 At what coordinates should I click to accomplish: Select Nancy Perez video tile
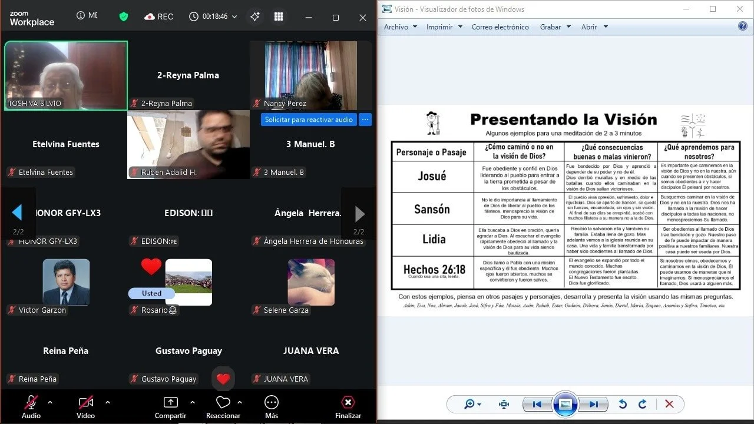tap(311, 75)
